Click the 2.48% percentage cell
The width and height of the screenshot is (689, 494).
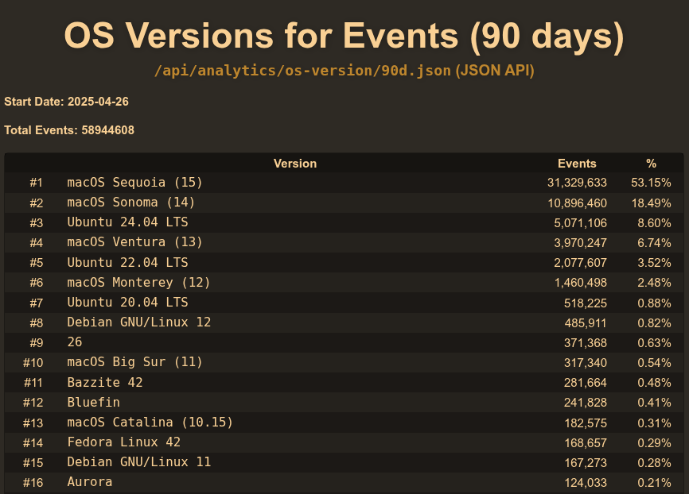coord(654,283)
